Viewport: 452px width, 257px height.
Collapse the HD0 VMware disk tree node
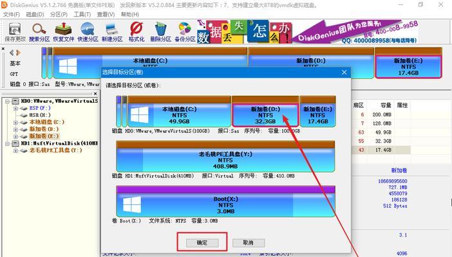pos(8,102)
